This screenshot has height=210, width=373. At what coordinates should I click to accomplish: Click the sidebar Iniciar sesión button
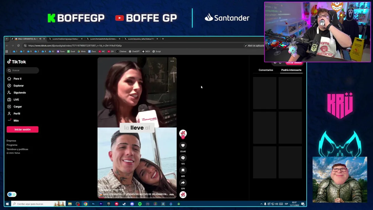(x=22, y=129)
